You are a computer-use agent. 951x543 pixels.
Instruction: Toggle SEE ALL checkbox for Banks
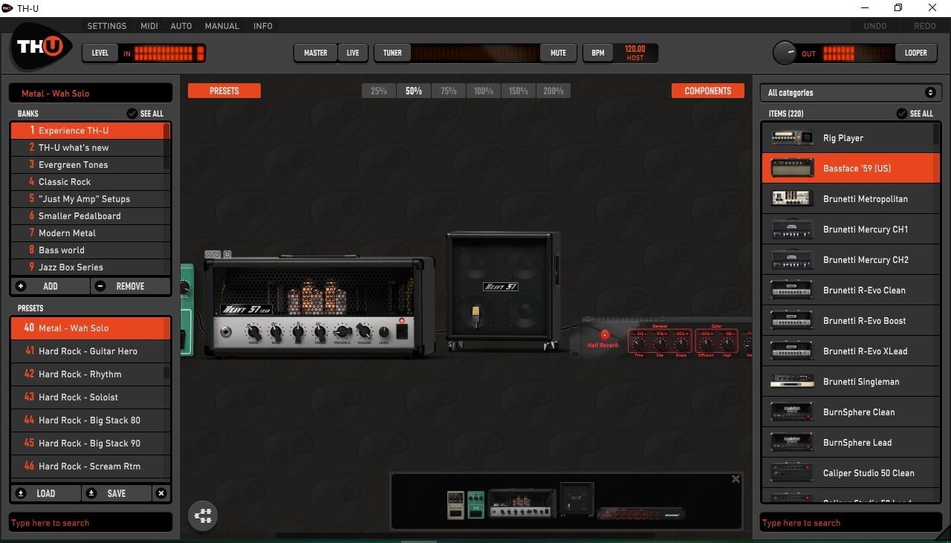(132, 114)
